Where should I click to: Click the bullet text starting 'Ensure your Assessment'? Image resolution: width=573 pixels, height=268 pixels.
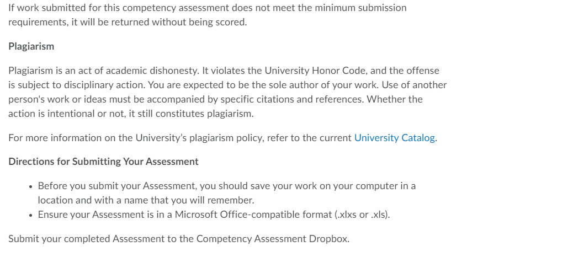(x=214, y=215)
